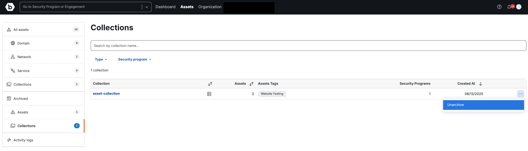Click the Bugcrowd logo icon
Viewport: 528px width, 151px height.
10,7
